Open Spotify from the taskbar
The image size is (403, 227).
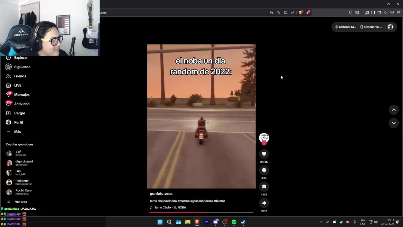click(234, 222)
